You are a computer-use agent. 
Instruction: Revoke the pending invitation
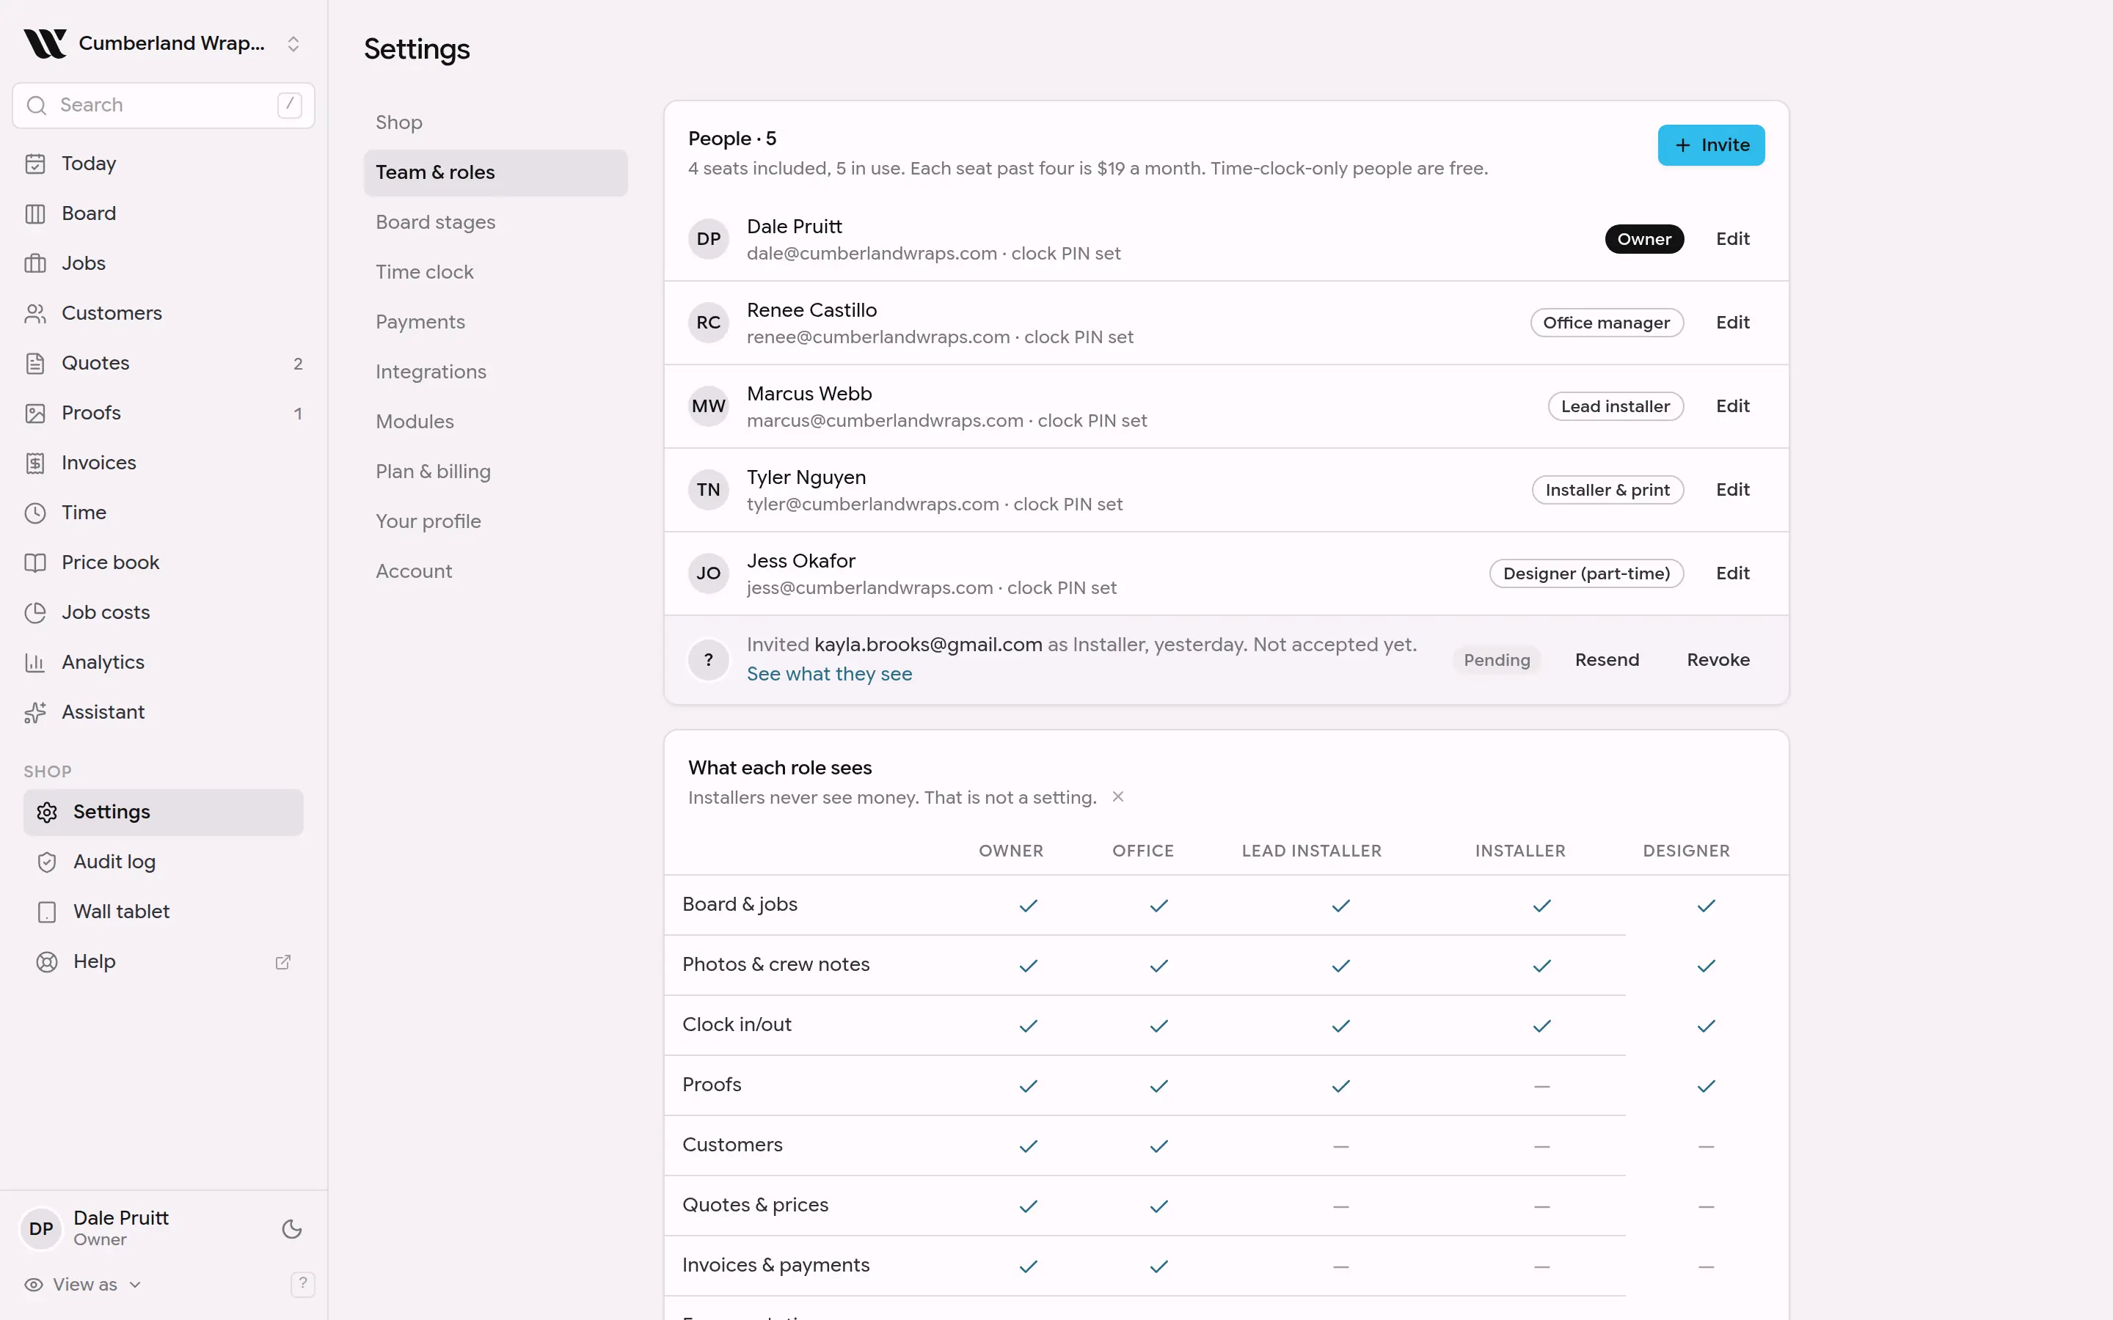(x=1718, y=660)
